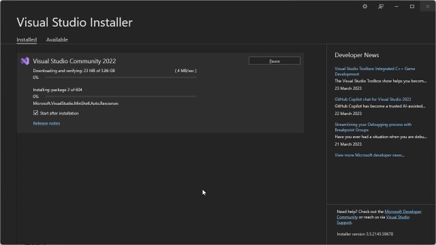Viewport: 436px width, 245px height.
Task: Click the Installing package 2 of 604 text
Action: [x=57, y=90]
